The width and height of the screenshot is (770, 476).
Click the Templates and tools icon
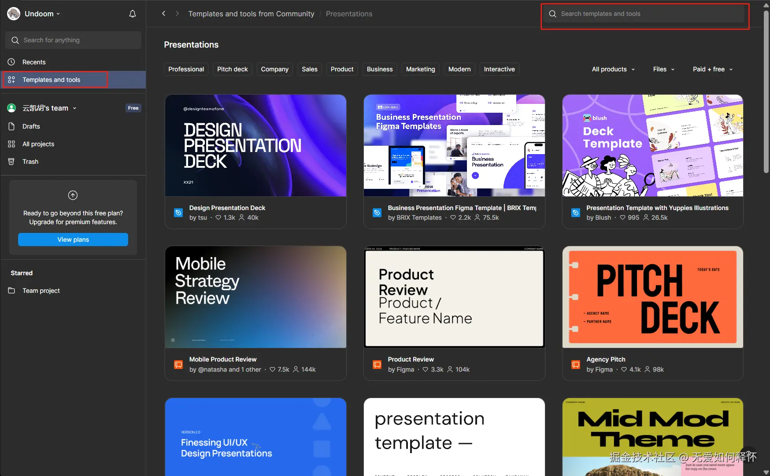point(11,80)
